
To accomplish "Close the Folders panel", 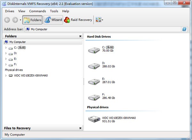I will click(80, 36).
